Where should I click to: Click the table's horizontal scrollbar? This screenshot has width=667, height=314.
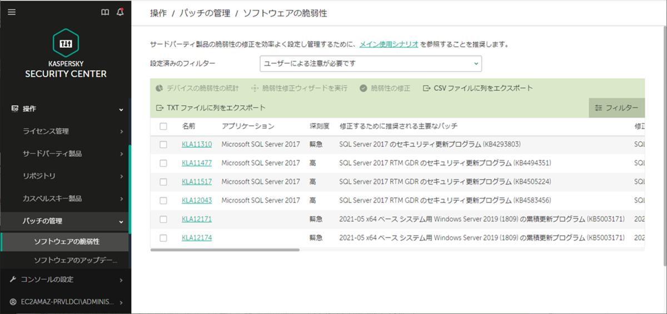click(x=225, y=250)
